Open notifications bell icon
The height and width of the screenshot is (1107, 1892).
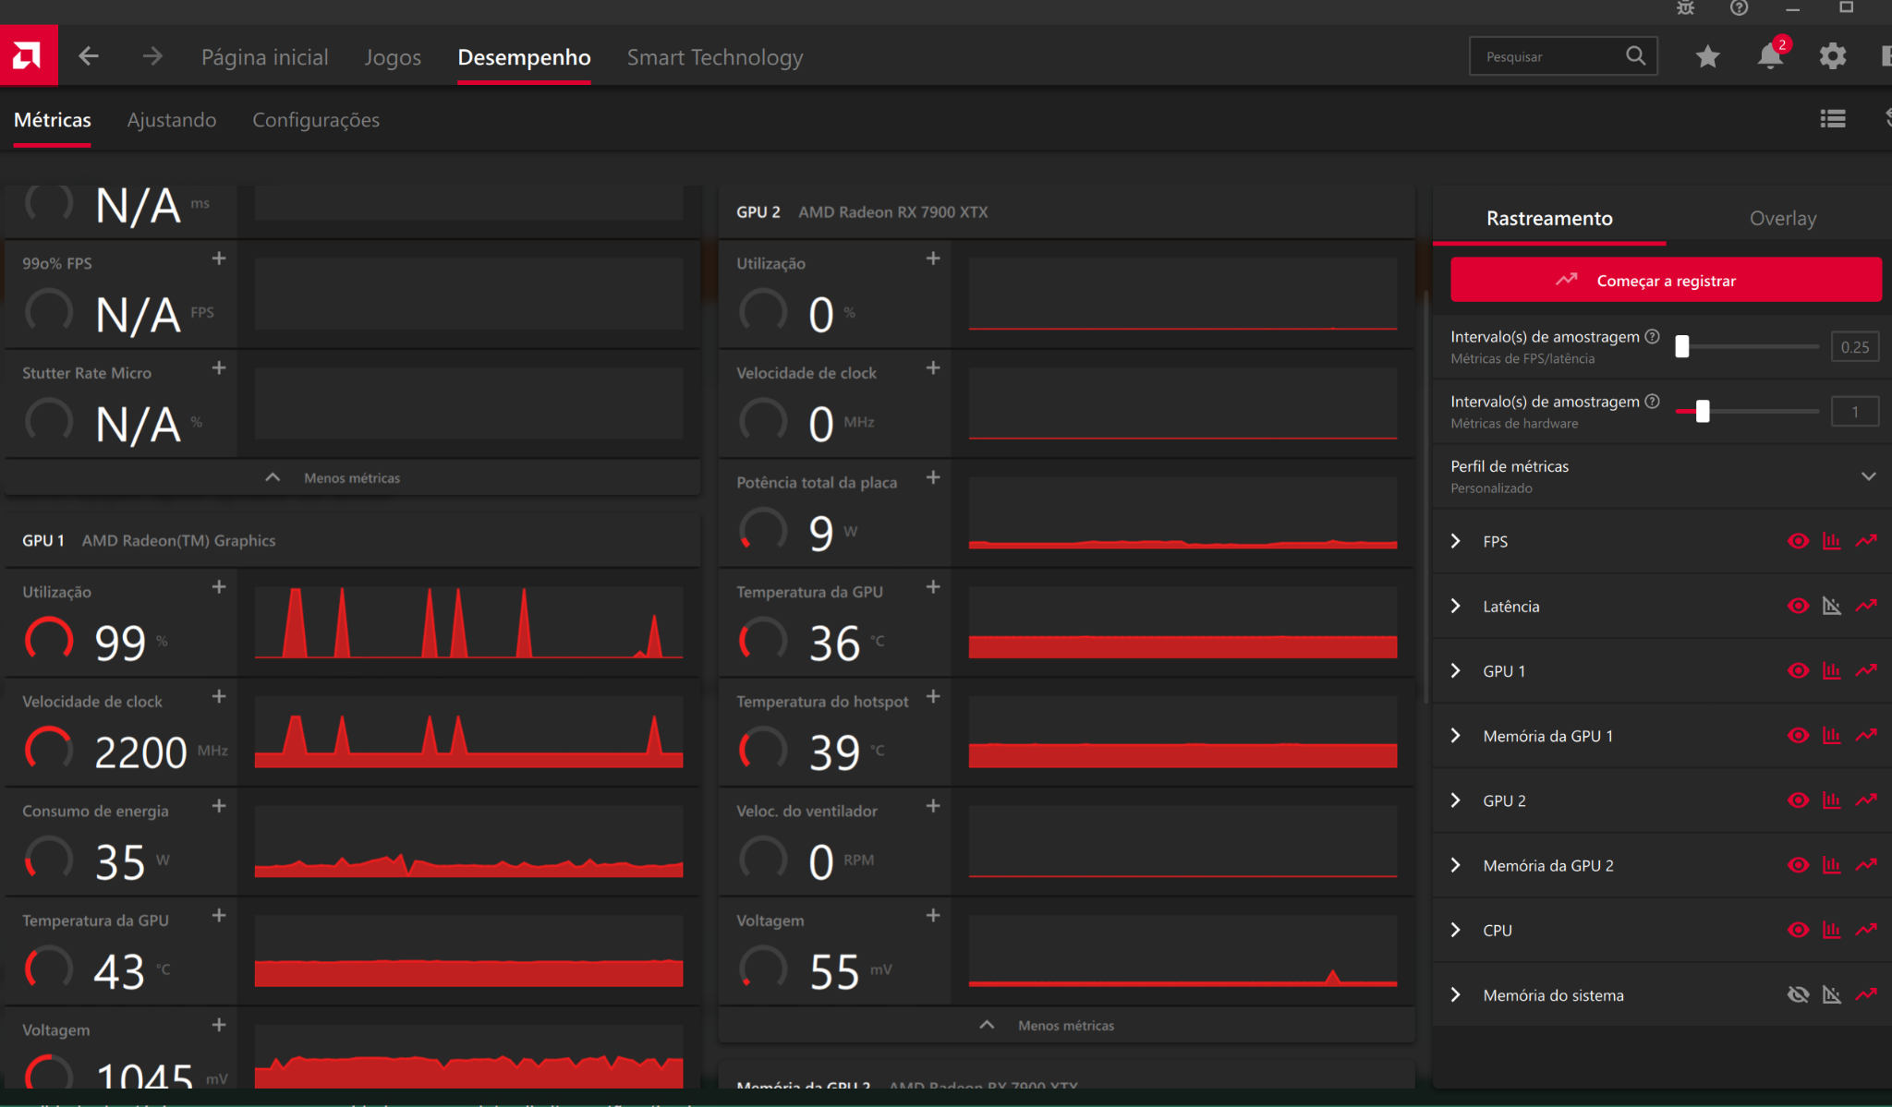[x=1770, y=55]
